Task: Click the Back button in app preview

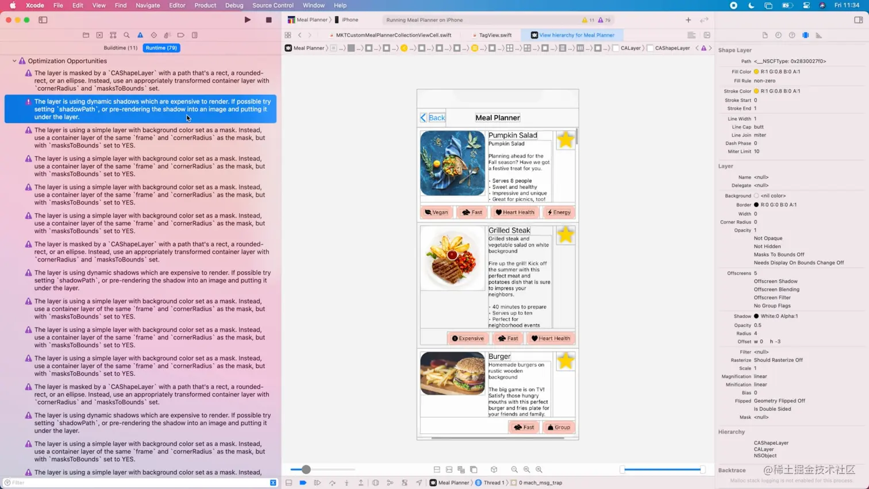Action: coord(432,118)
